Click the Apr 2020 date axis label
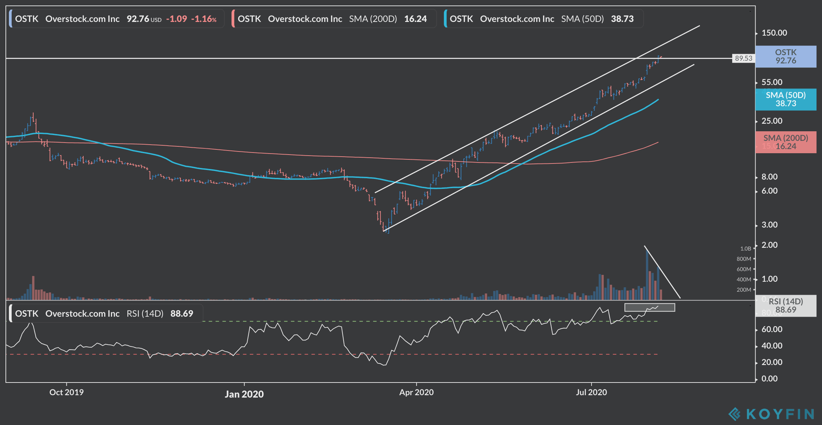Viewport: 822px width, 425px height. (416, 392)
